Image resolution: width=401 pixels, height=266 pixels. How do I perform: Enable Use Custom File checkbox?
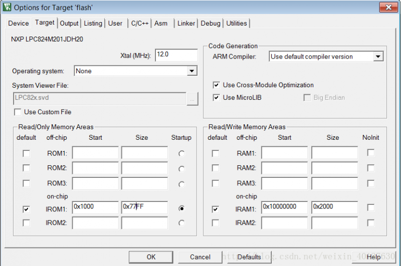tap(18, 112)
